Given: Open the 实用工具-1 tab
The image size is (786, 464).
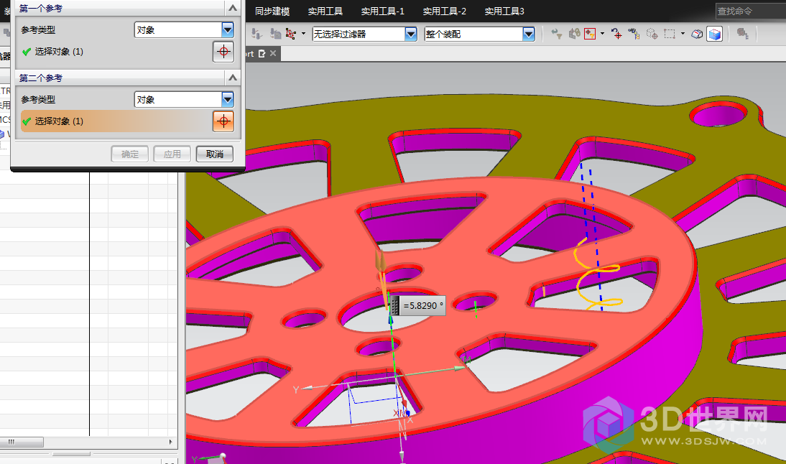Looking at the screenshot, I should click(382, 11).
